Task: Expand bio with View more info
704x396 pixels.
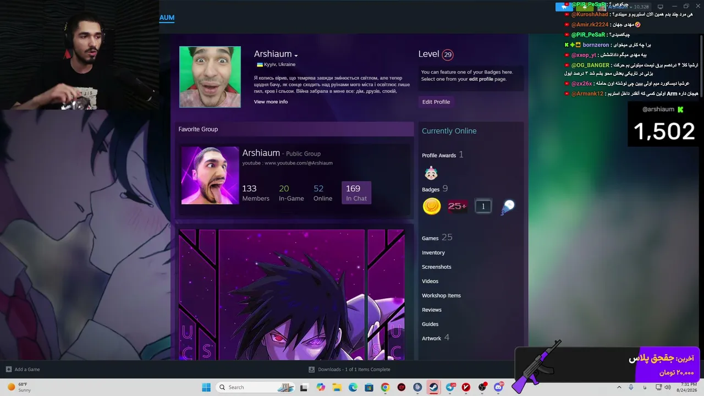Action: 271,102
